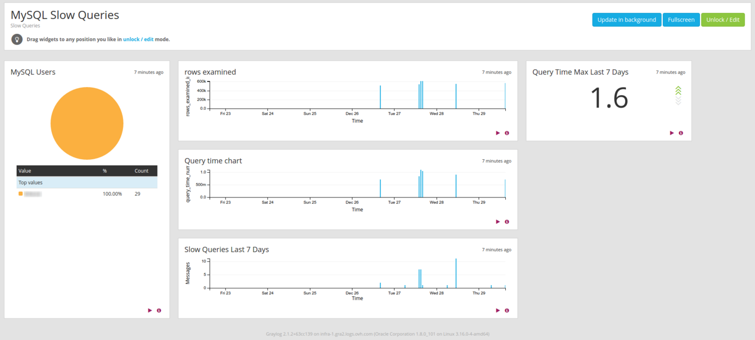
Task: Enter Fullscreen mode
Action: pyautogui.click(x=681, y=19)
